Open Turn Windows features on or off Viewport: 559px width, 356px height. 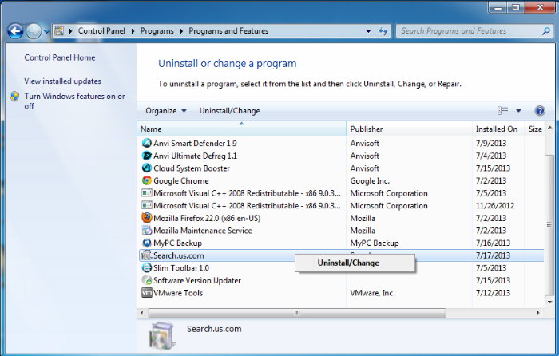tap(74, 101)
